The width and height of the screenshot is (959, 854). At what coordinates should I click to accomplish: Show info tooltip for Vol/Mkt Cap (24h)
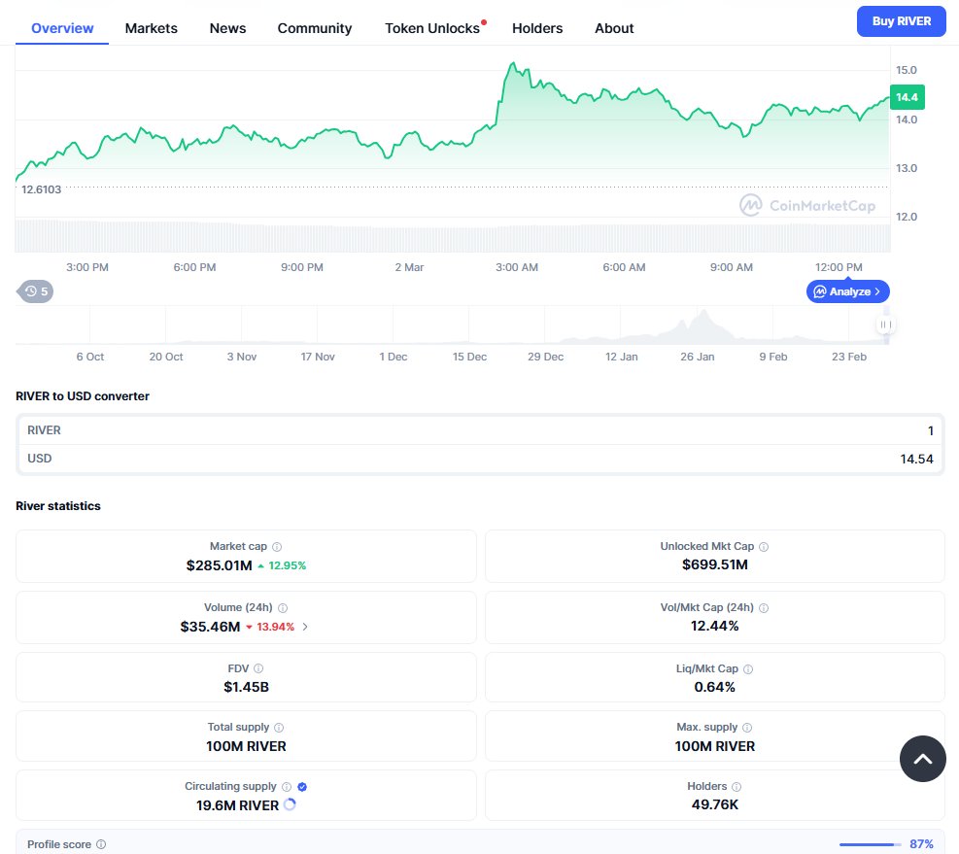(x=764, y=608)
